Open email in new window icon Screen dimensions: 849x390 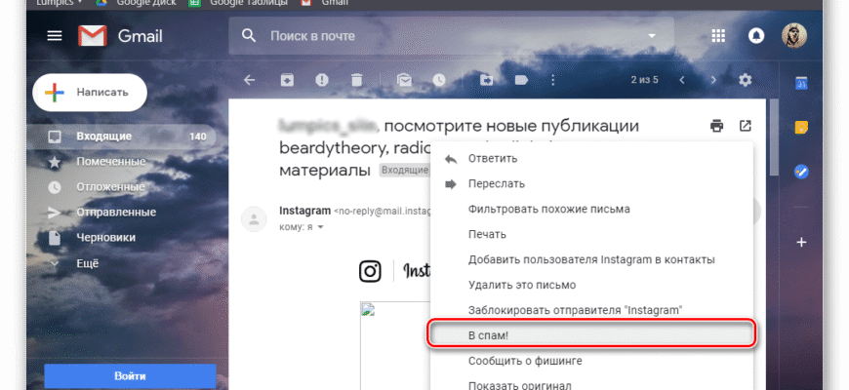pyautogui.click(x=746, y=126)
